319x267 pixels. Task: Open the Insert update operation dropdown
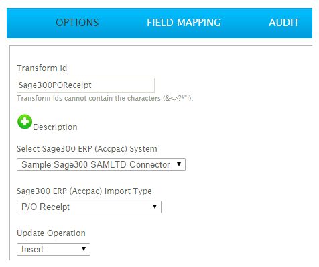click(x=54, y=249)
